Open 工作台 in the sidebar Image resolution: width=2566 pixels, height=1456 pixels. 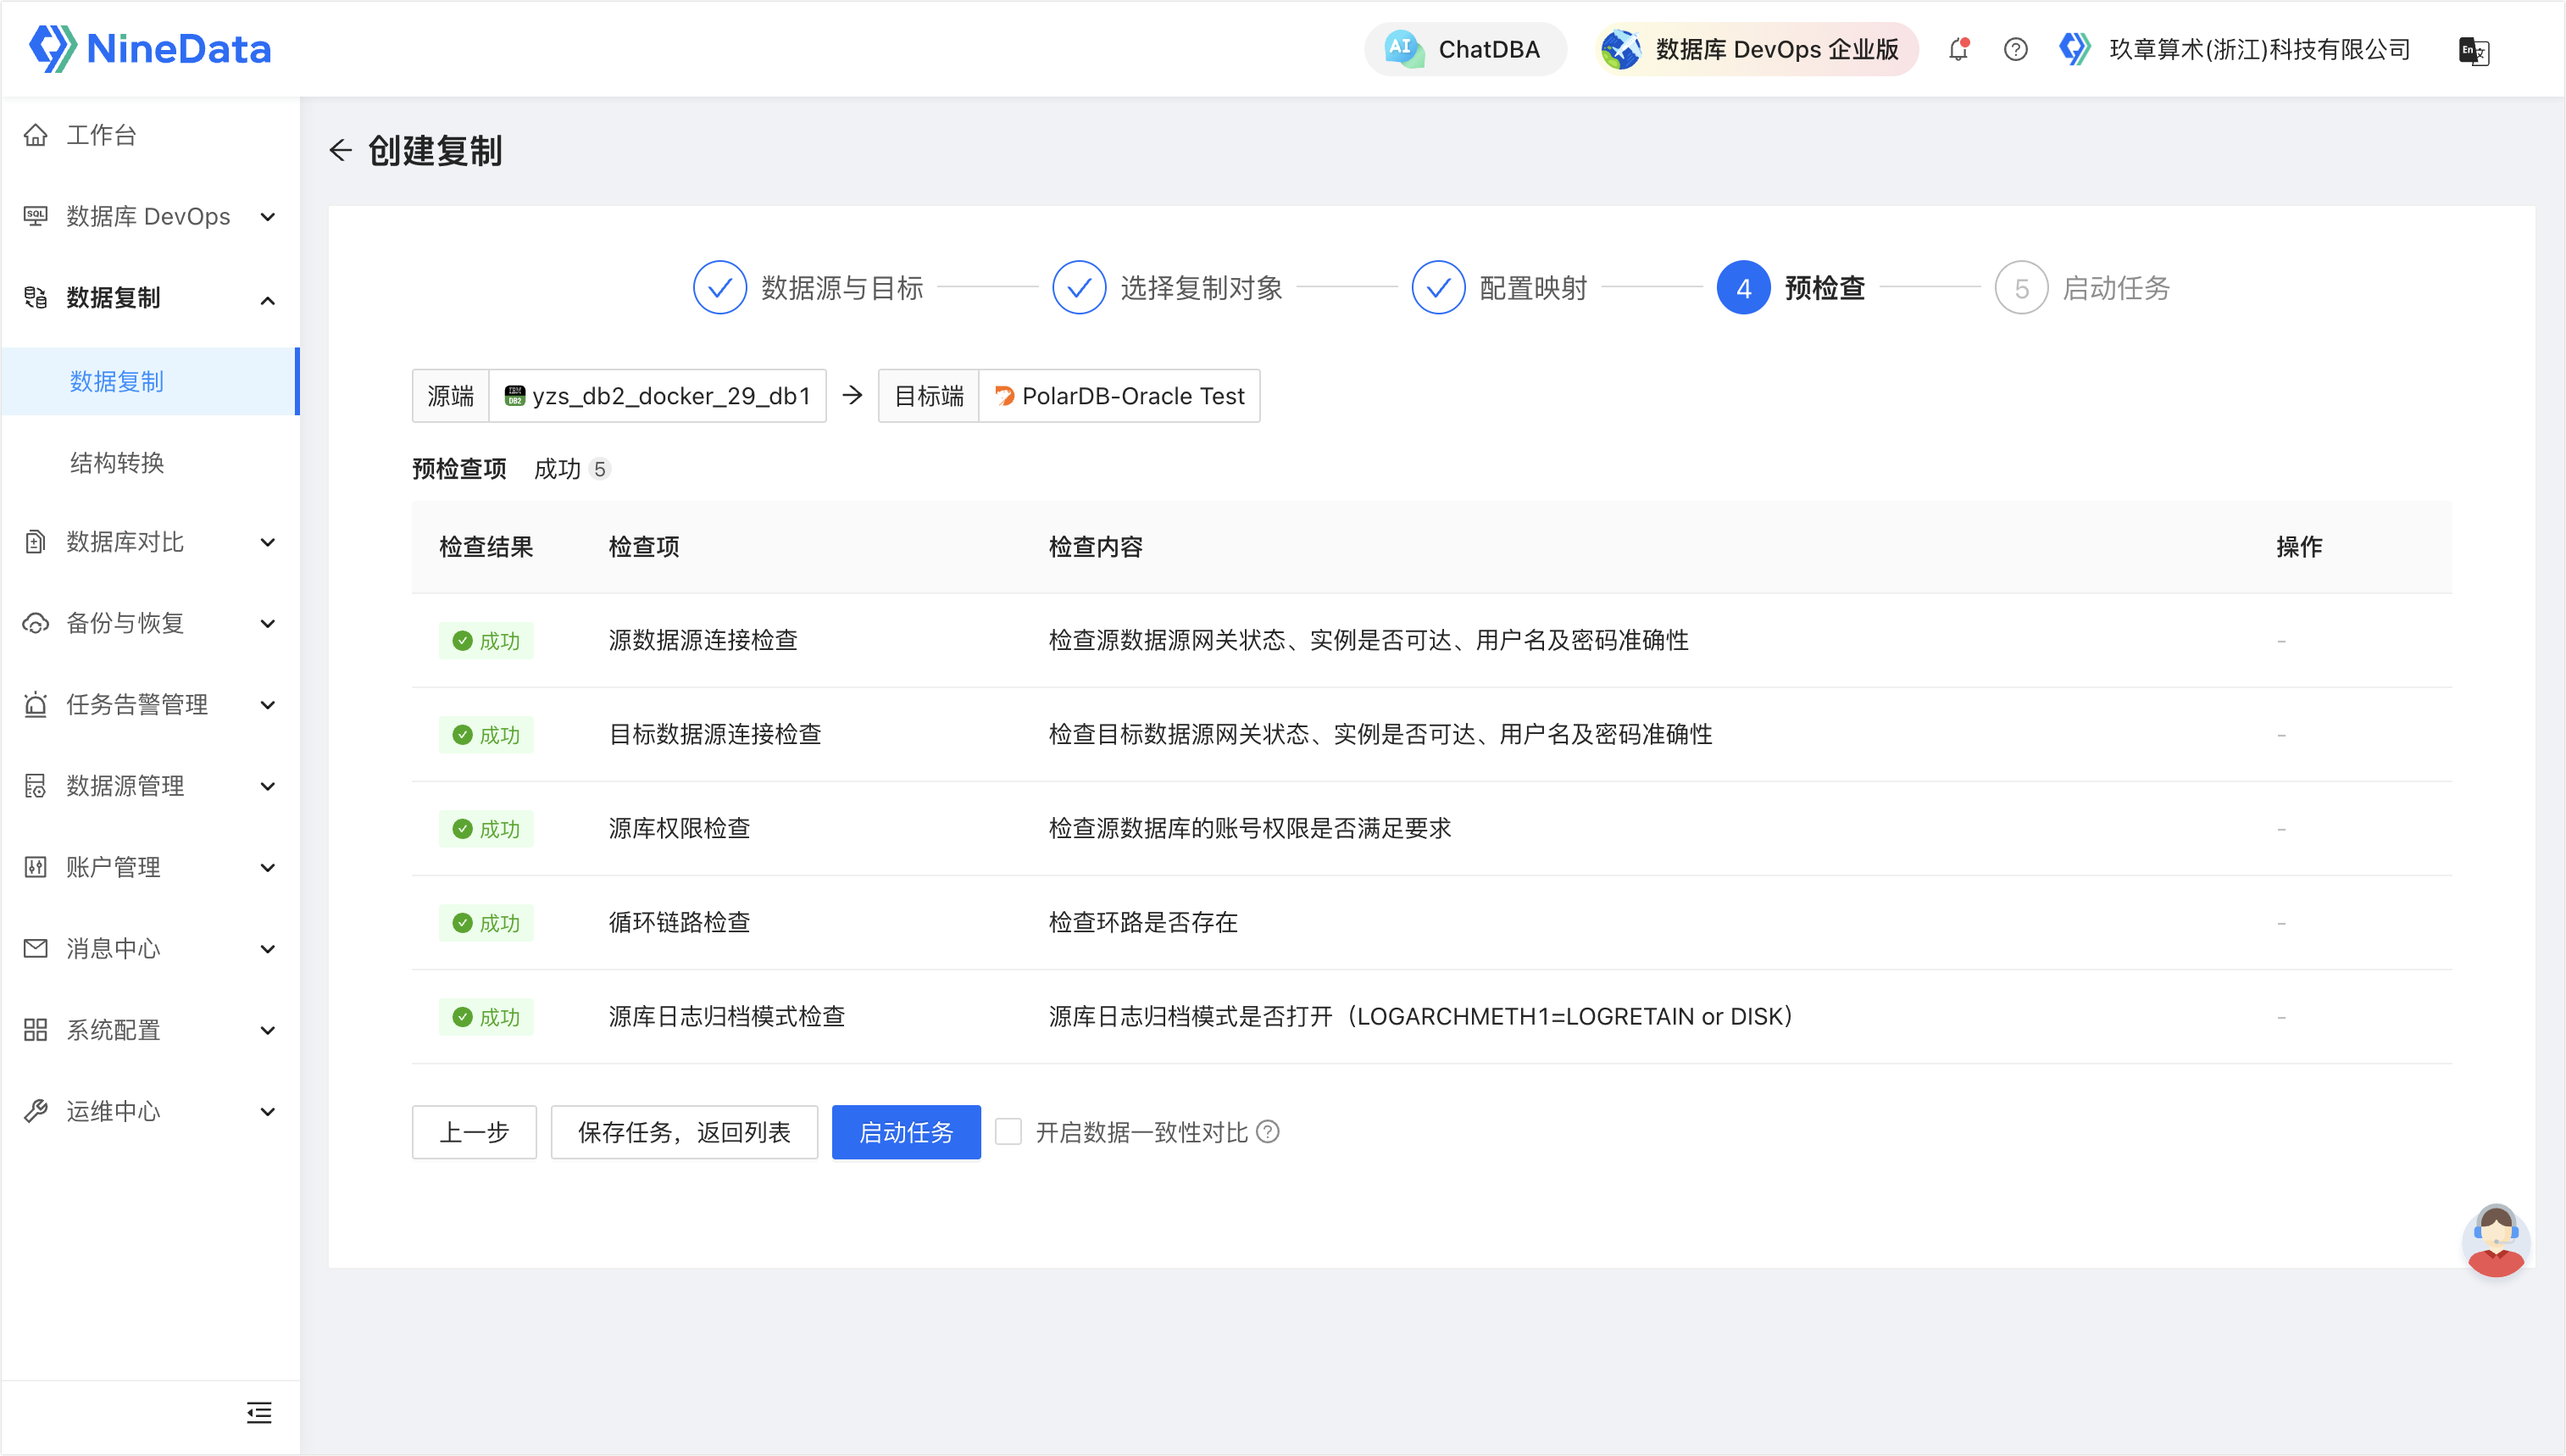[101, 135]
